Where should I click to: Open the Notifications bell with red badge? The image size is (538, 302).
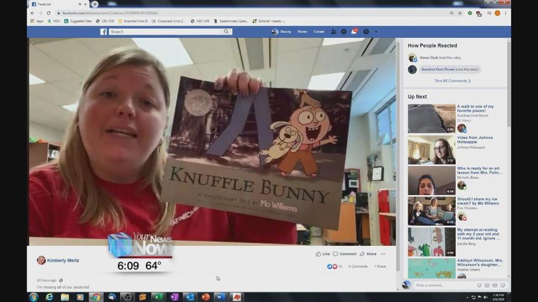(354, 31)
